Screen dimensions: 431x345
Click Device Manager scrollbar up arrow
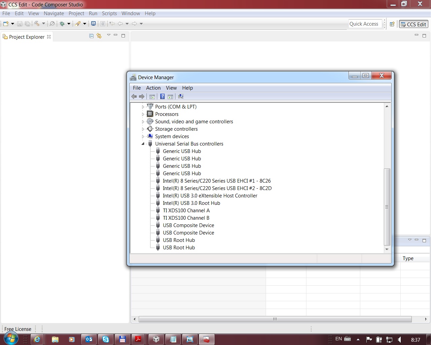pos(387,106)
